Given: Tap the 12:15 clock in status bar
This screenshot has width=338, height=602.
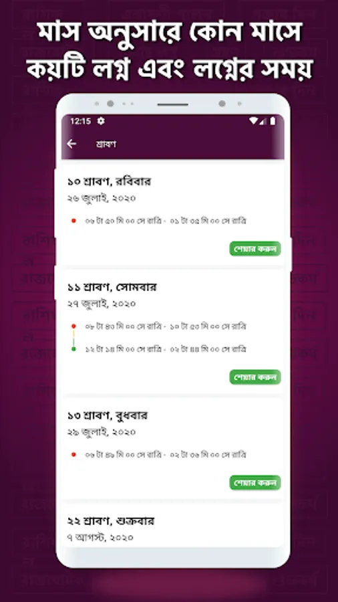Looking at the screenshot, I should [x=80, y=121].
